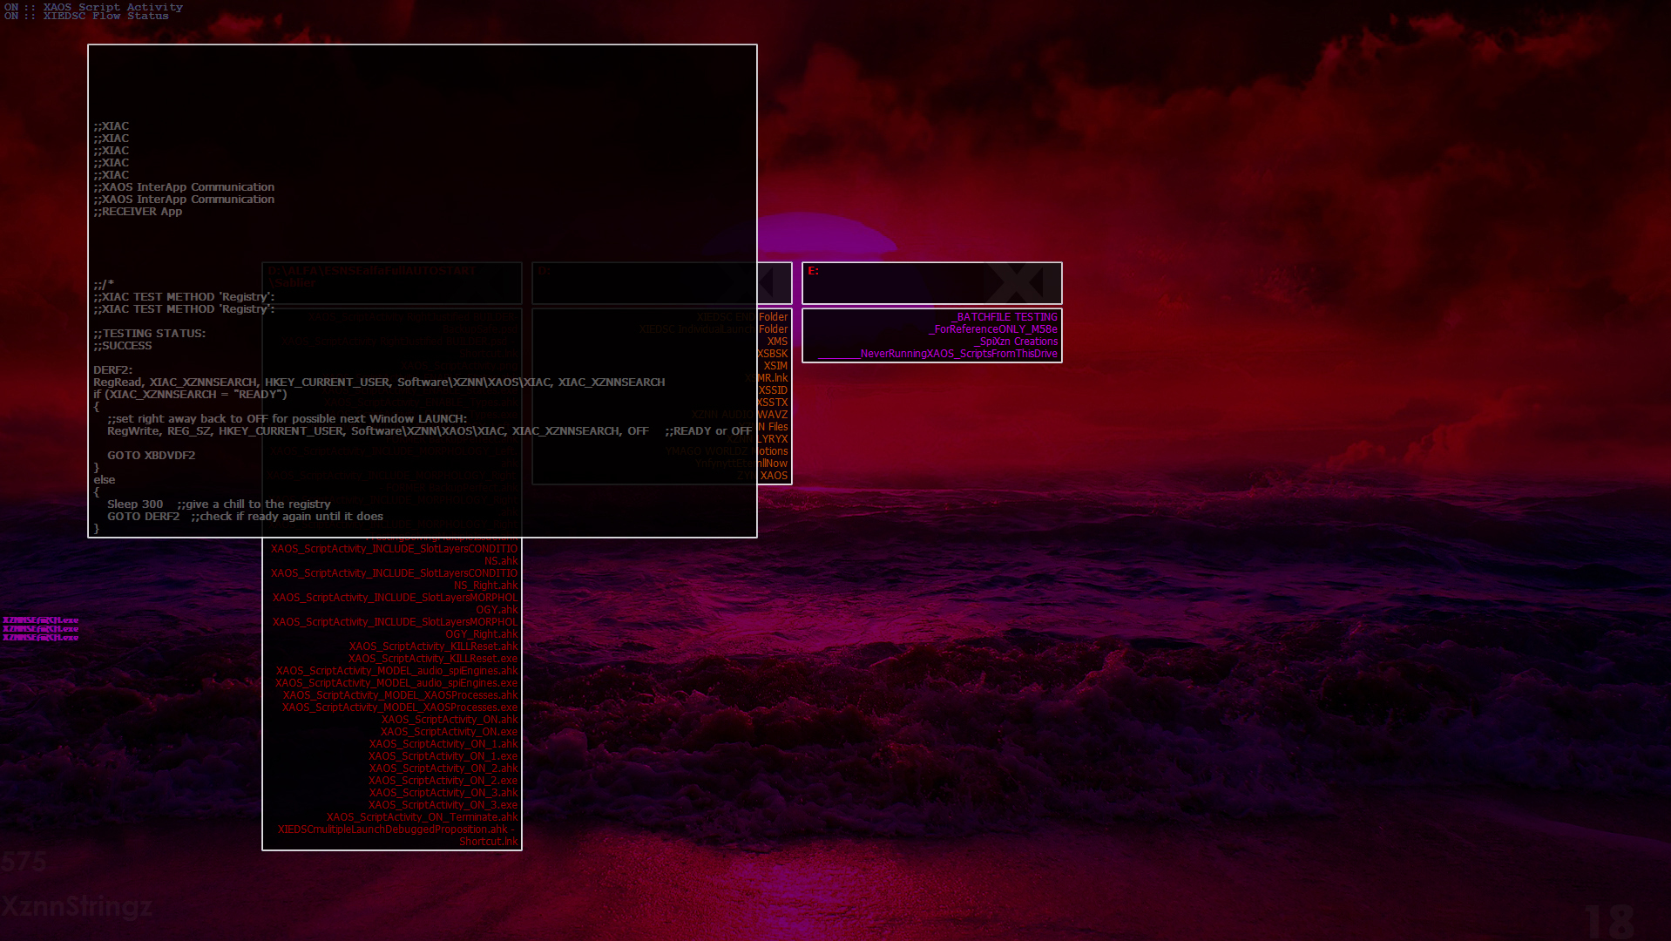Open the _BATCHFILE TESTING folder
The image size is (1671, 941).
[x=1005, y=317]
